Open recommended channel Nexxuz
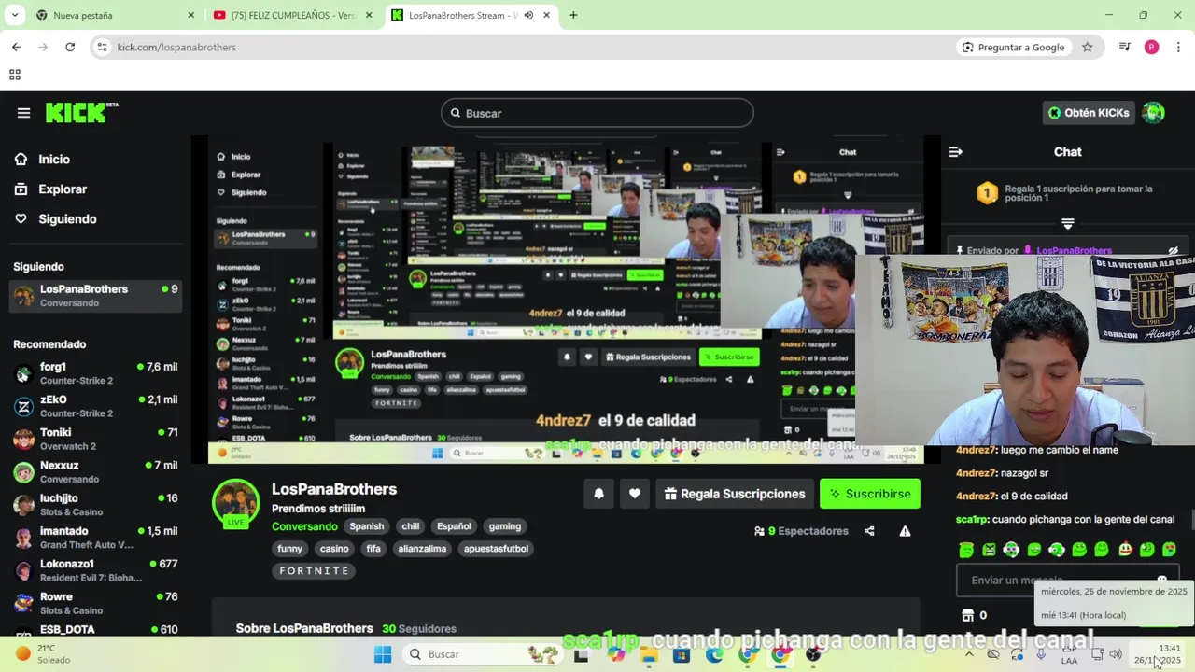This screenshot has height=672, width=1195. coord(95,471)
